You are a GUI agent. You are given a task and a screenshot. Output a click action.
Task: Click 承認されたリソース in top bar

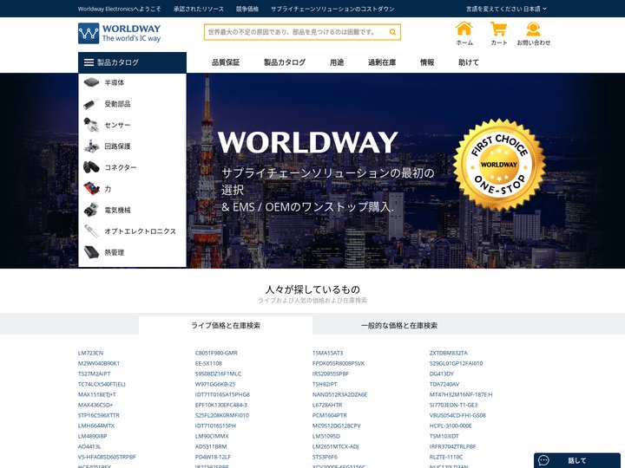[199, 9]
